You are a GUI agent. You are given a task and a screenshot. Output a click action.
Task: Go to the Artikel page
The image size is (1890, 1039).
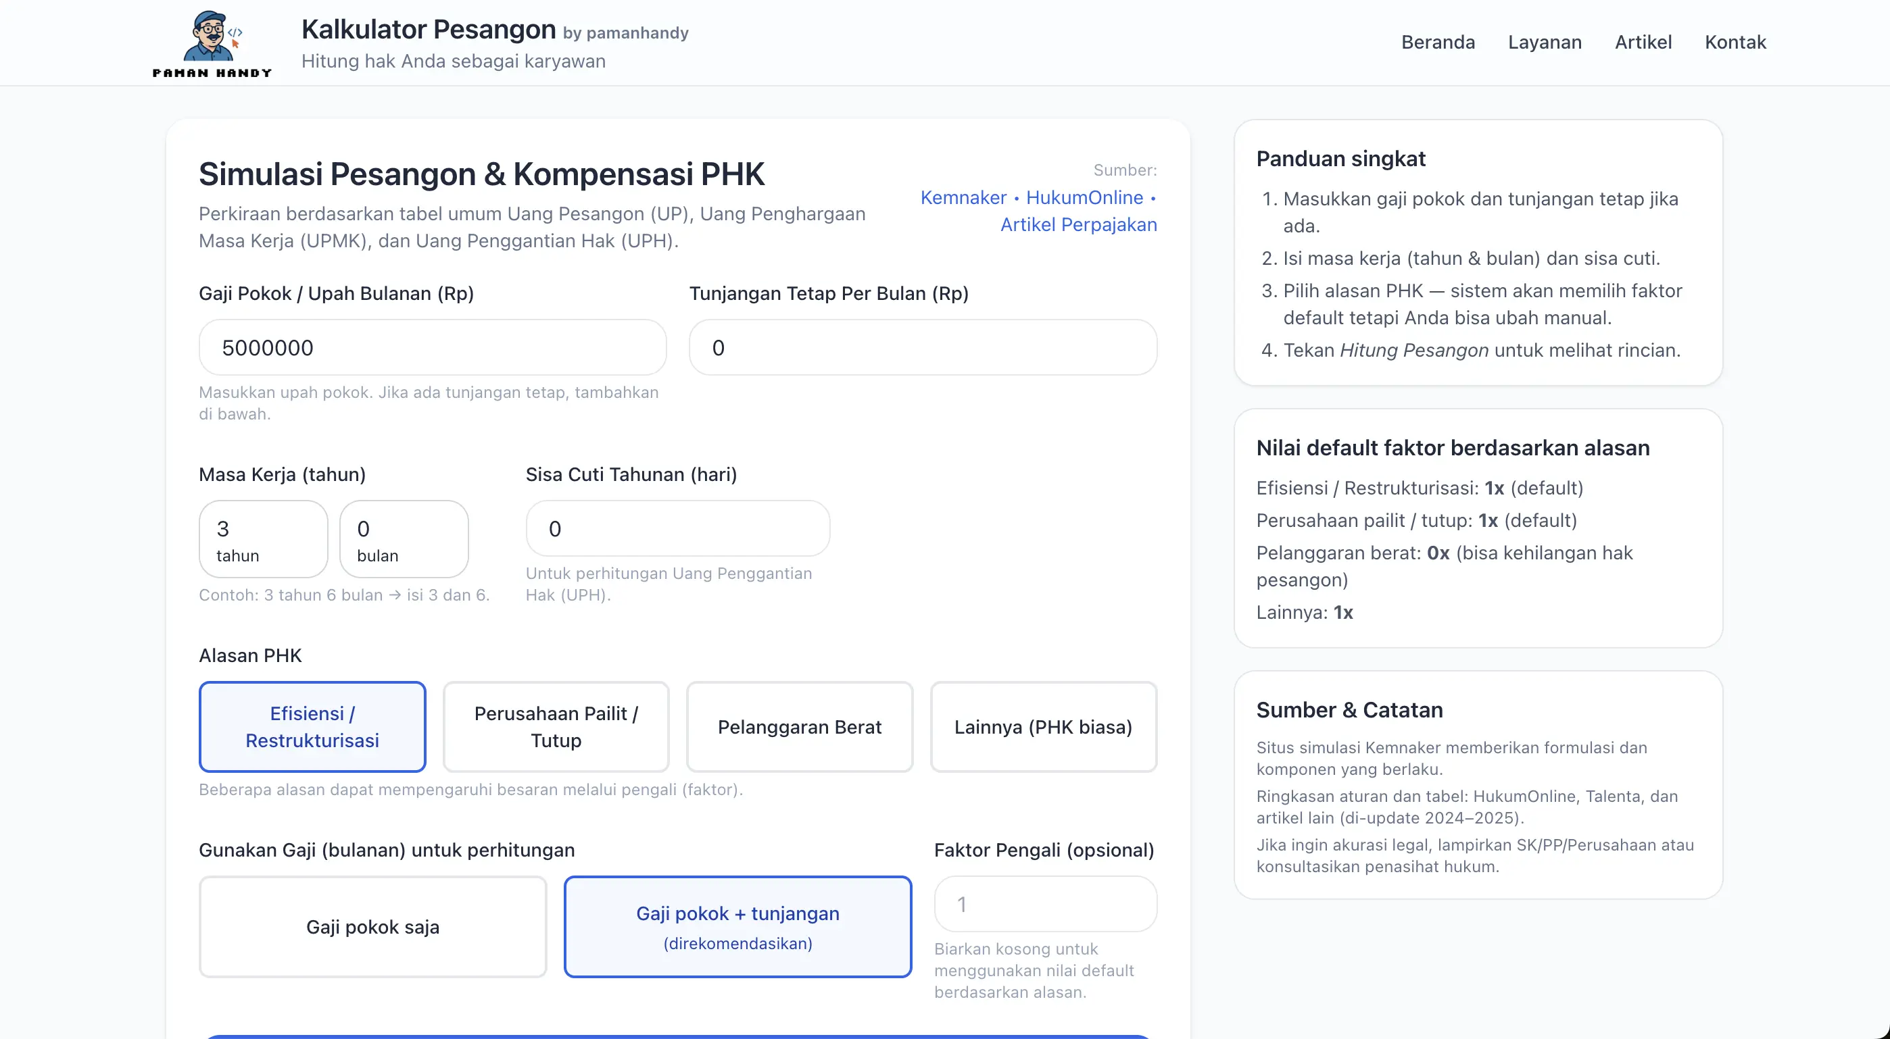(x=1643, y=42)
